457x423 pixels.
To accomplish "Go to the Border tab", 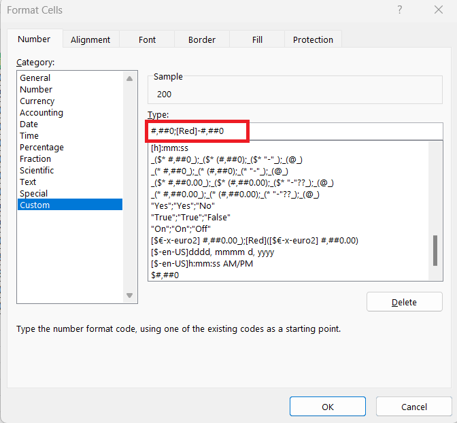I will pyautogui.click(x=202, y=39).
